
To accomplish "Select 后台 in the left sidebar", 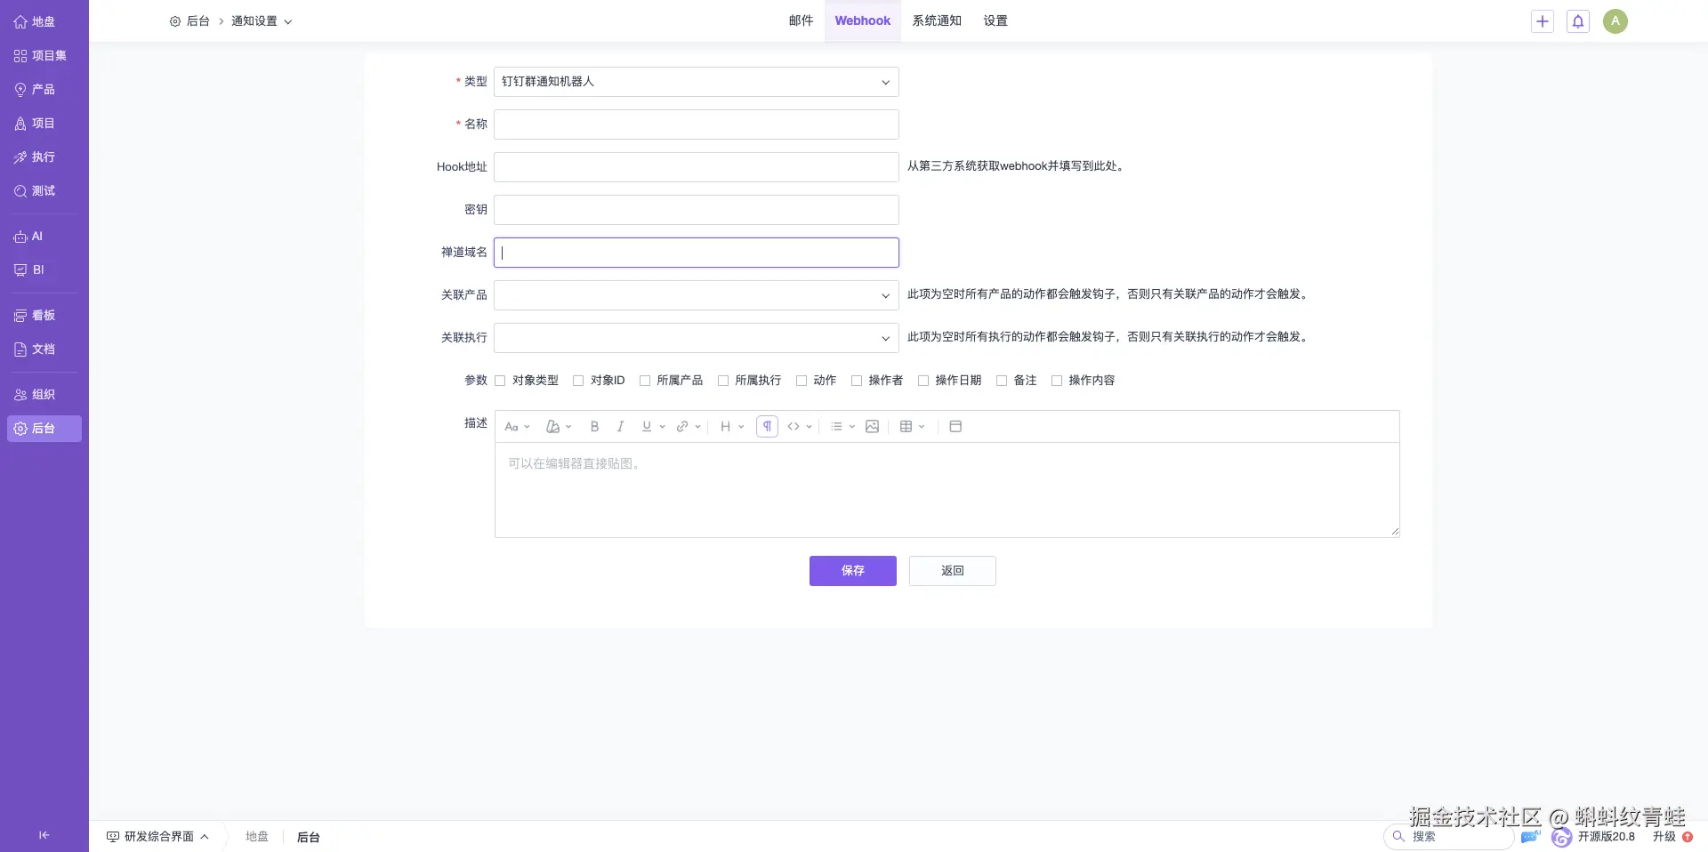I will tap(44, 428).
